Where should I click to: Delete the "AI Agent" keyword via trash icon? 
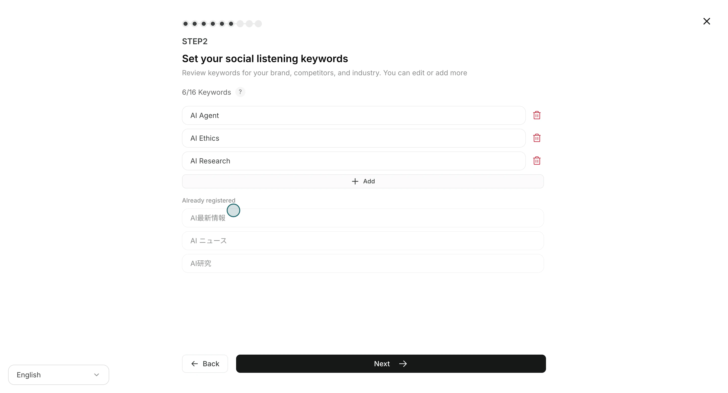coord(537,115)
